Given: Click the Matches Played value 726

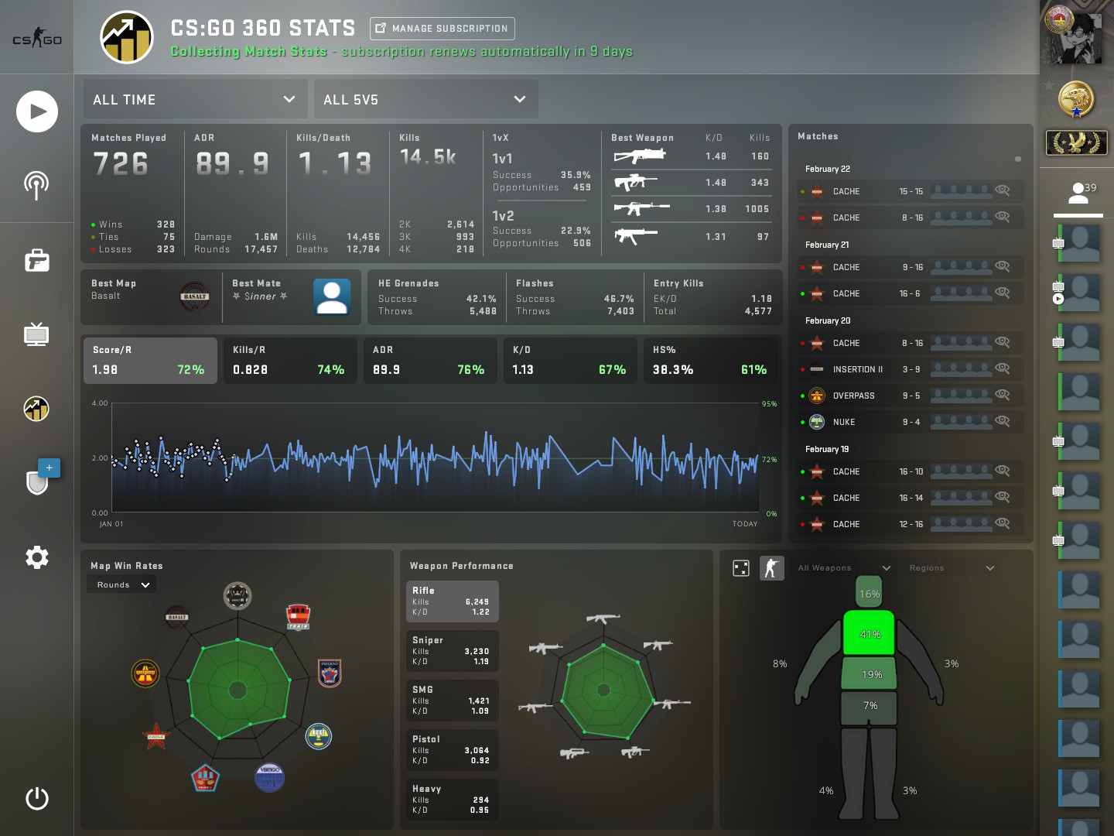Looking at the screenshot, I should click(121, 163).
